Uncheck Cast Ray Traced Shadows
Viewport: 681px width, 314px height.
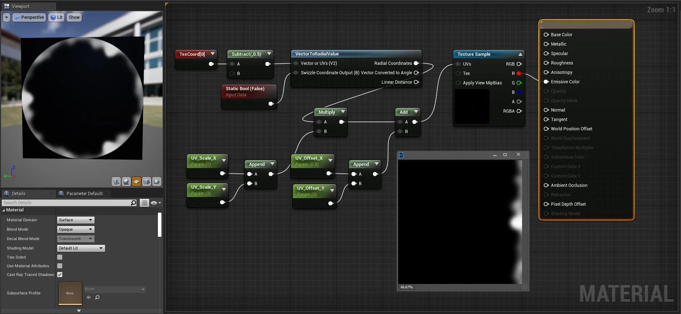tap(60, 275)
